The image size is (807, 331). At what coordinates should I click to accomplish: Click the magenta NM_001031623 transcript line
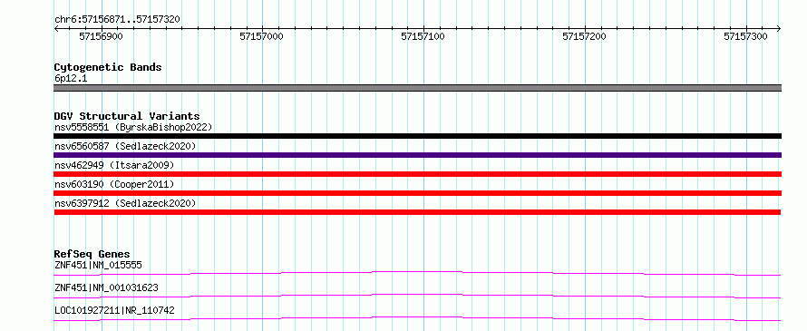(x=418, y=296)
